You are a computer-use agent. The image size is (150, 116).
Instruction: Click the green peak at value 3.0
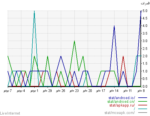pyautogui.click(x=74, y=41)
